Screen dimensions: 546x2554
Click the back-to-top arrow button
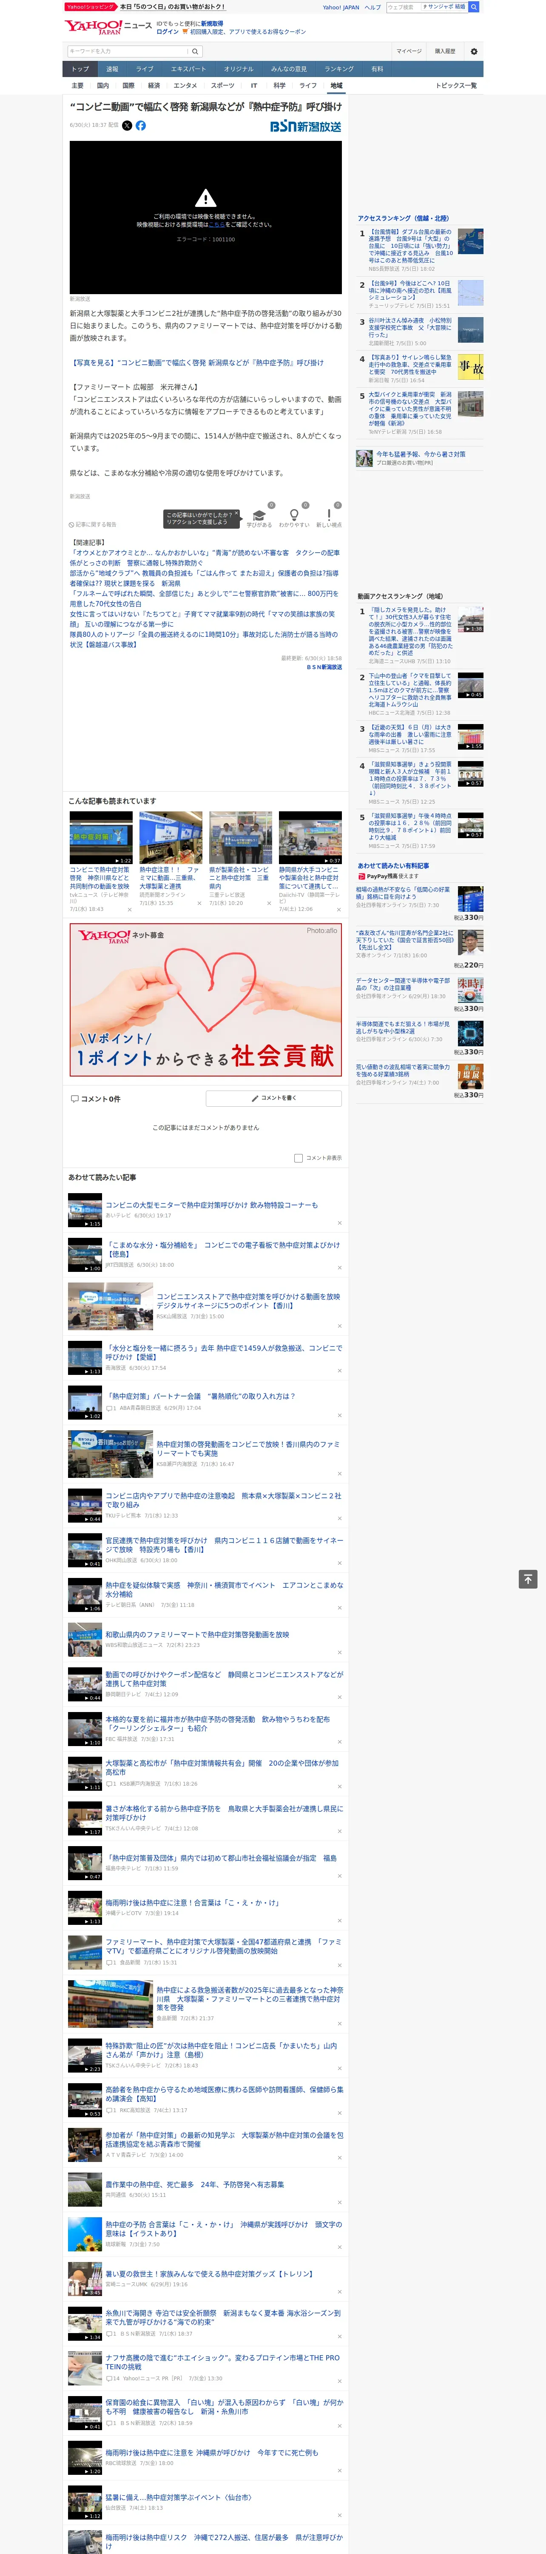pyautogui.click(x=528, y=1579)
